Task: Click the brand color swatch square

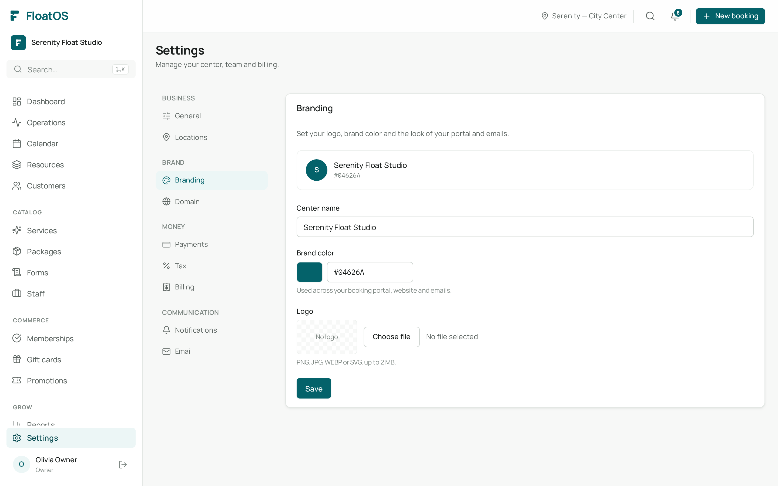Action: pyautogui.click(x=309, y=272)
